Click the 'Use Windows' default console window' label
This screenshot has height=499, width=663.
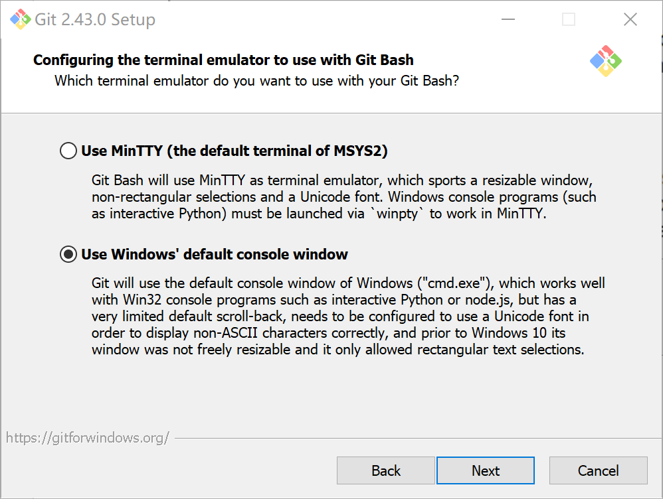pyautogui.click(x=214, y=254)
